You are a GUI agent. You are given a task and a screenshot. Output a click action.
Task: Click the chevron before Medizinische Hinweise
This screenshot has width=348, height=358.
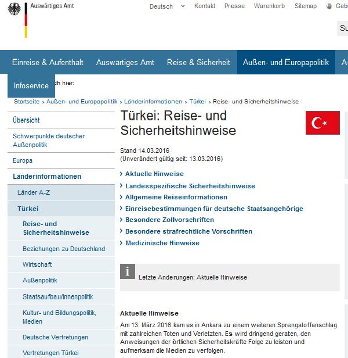click(x=121, y=243)
